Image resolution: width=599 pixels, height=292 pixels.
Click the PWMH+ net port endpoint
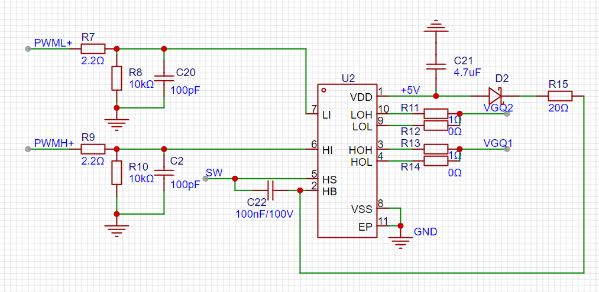(28, 149)
